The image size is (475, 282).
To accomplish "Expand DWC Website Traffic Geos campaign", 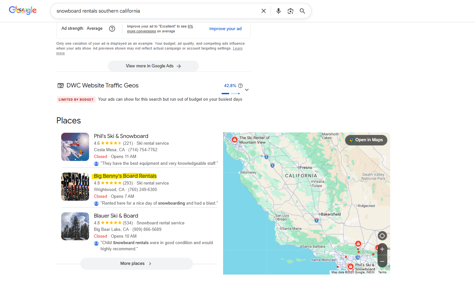I will pyautogui.click(x=247, y=90).
